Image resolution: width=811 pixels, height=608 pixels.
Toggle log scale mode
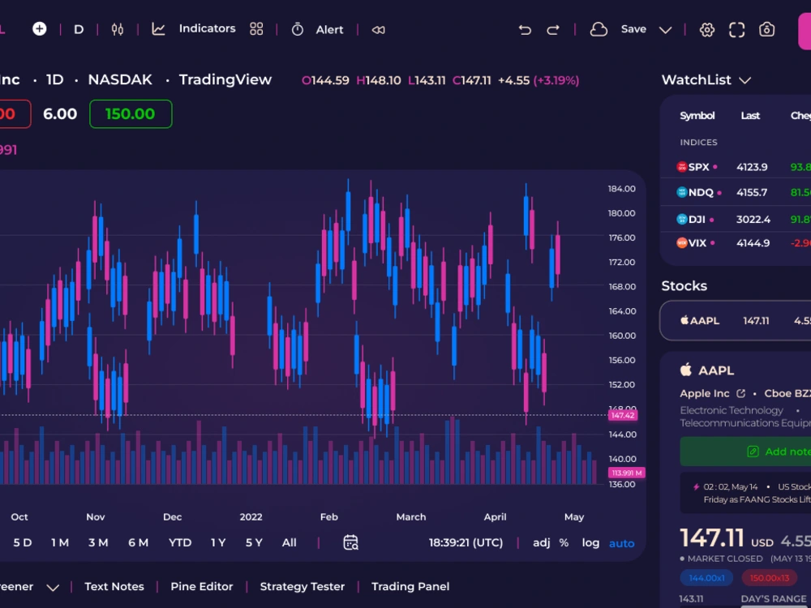(x=590, y=543)
